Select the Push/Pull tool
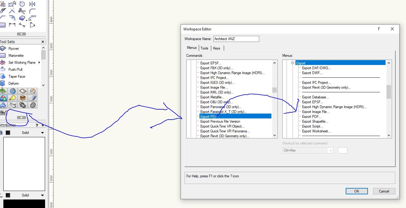Viewport: 406px width, 208px height. click(x=15, y=70)
